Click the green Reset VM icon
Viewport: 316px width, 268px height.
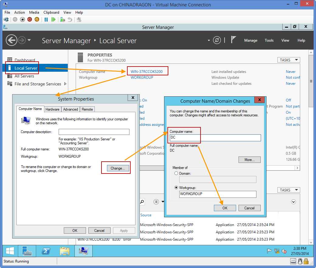[x=53, y=19]
